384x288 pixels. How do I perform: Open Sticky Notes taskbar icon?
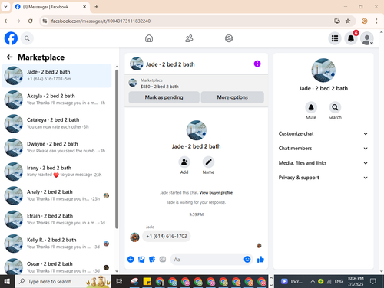pyautogui.click(x=147, y=281)
